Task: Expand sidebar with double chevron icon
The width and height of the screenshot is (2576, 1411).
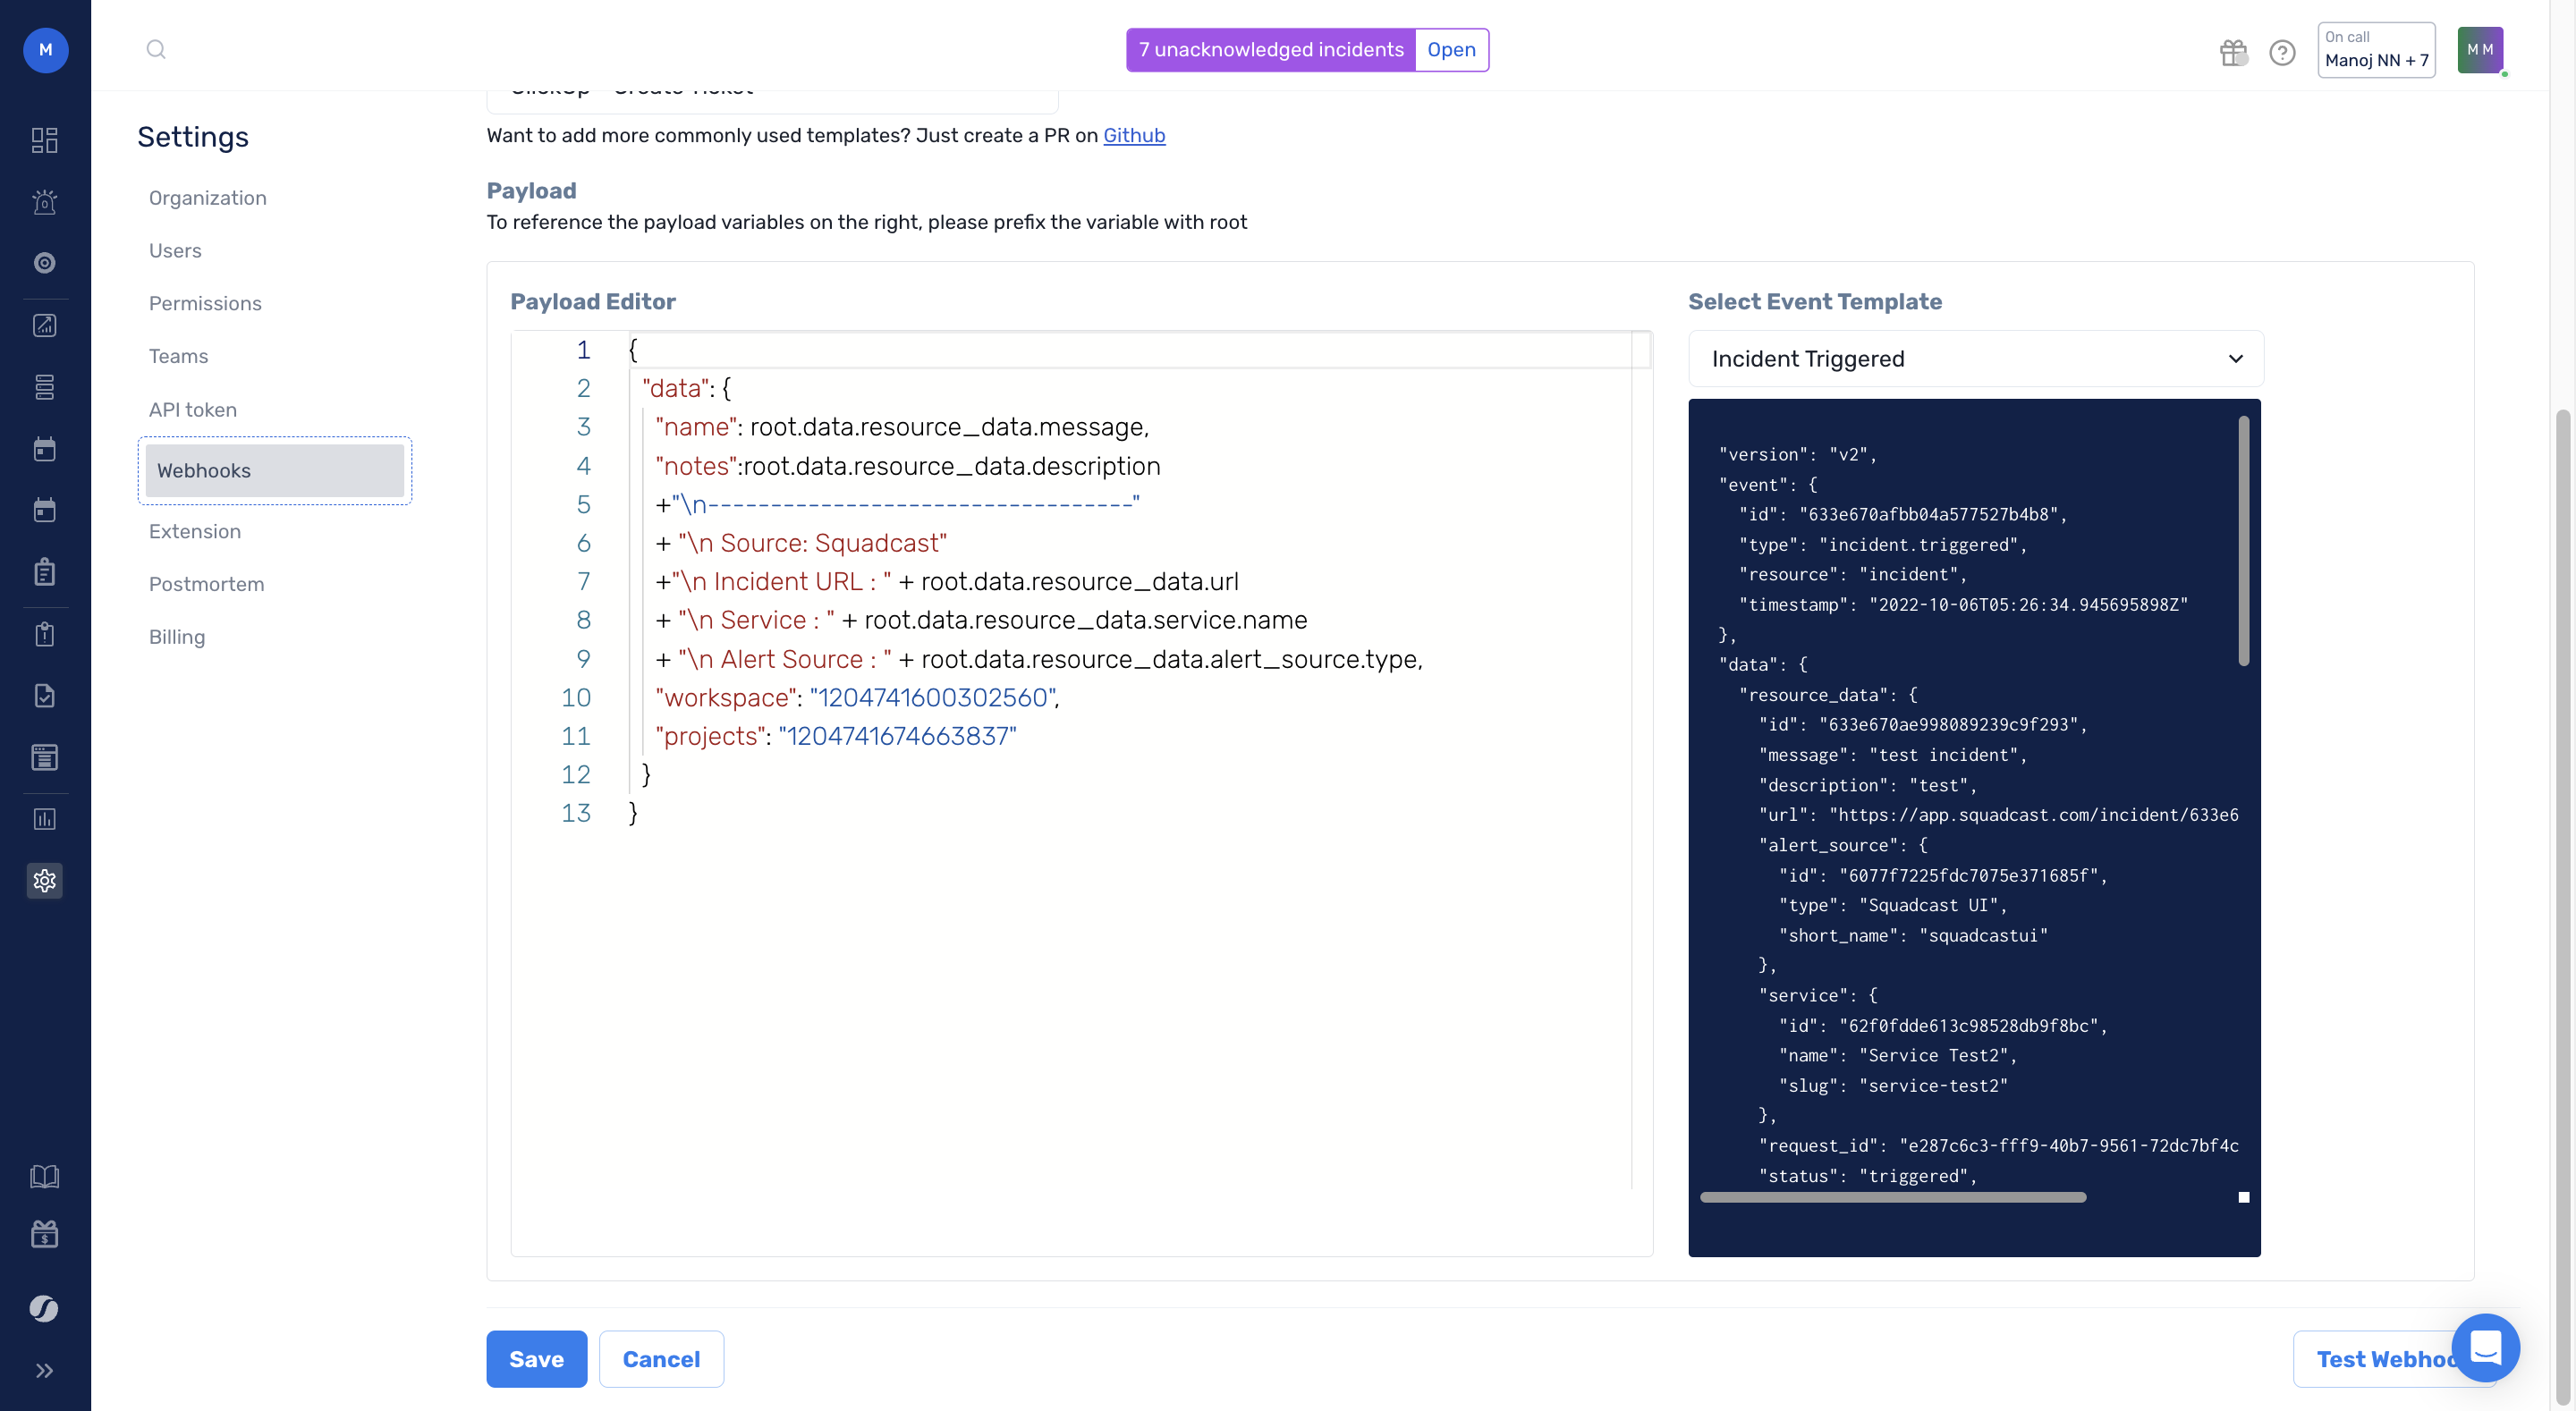Action: click(45, 1370)
